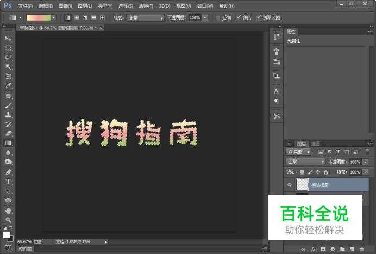Choose the Angle Gradient style
Screen dimensions: 376x254
tap(85, 18)
